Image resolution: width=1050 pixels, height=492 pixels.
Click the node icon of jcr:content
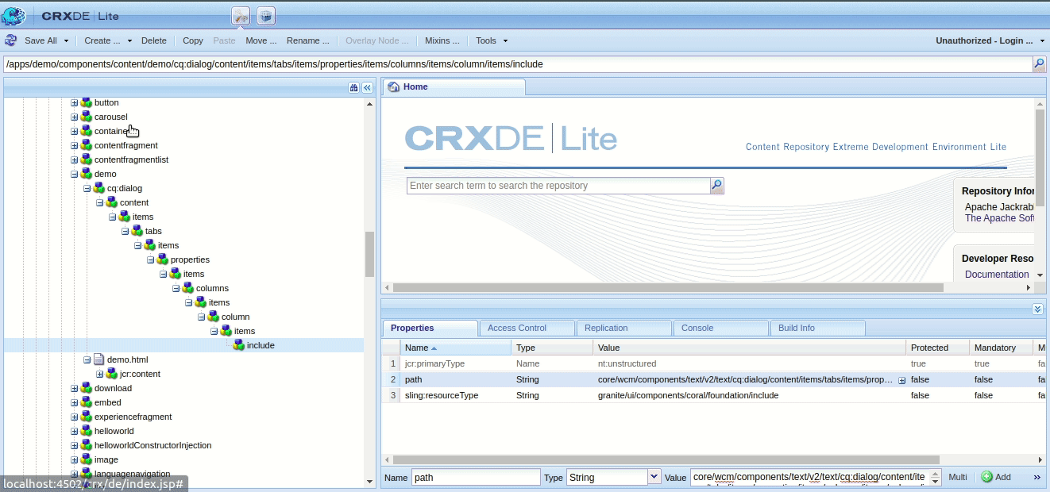coord(111,374)
